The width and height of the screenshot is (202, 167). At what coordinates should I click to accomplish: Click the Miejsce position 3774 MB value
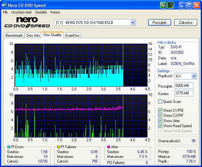tap(189, 157)
